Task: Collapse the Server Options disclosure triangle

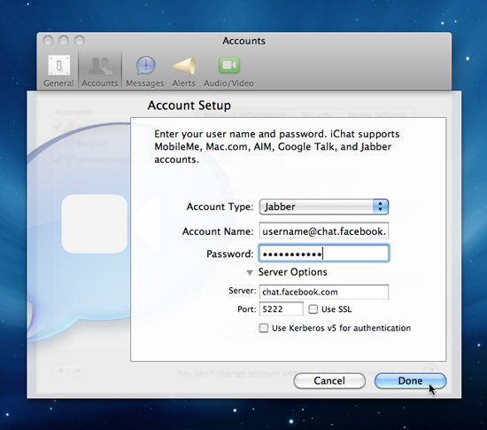Action: click(250, 273)
